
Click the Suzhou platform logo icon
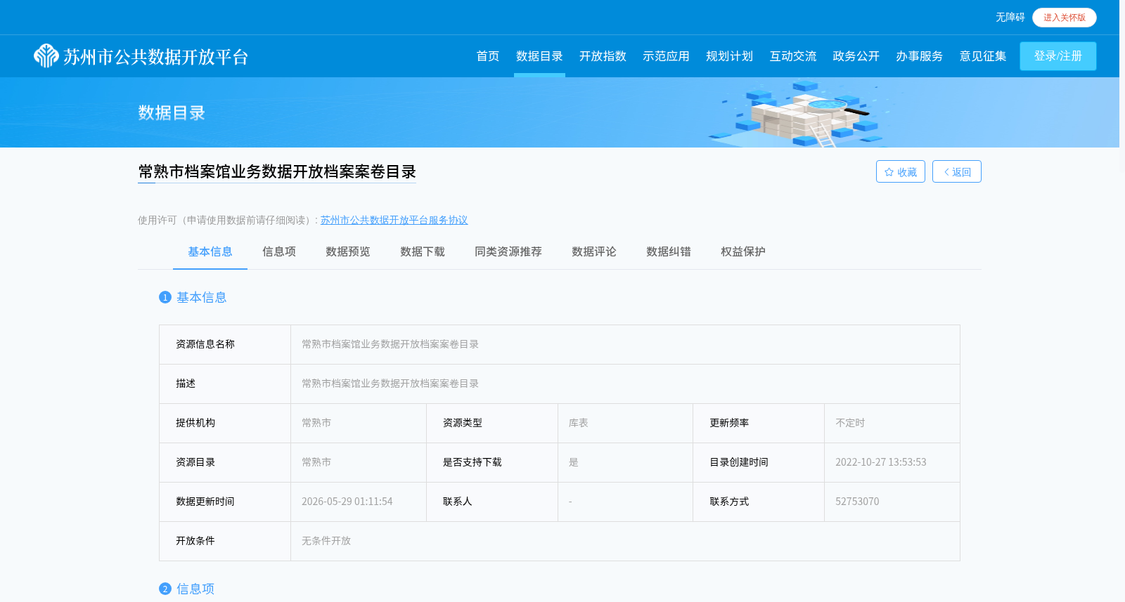pyautogui.click(x=46, y=56)
